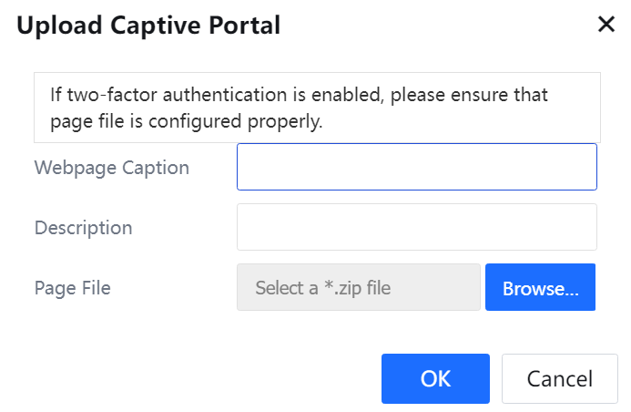Hit the white Cancel button

[560, 378]
